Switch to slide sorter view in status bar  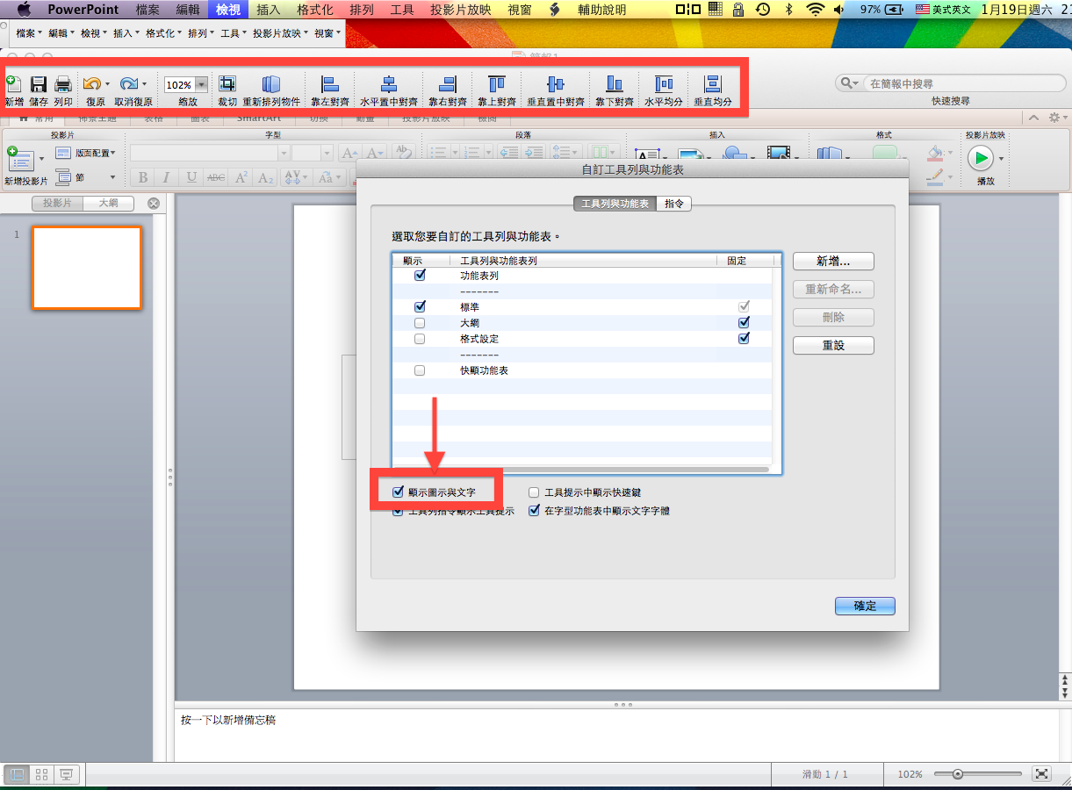tap(41, 774)
